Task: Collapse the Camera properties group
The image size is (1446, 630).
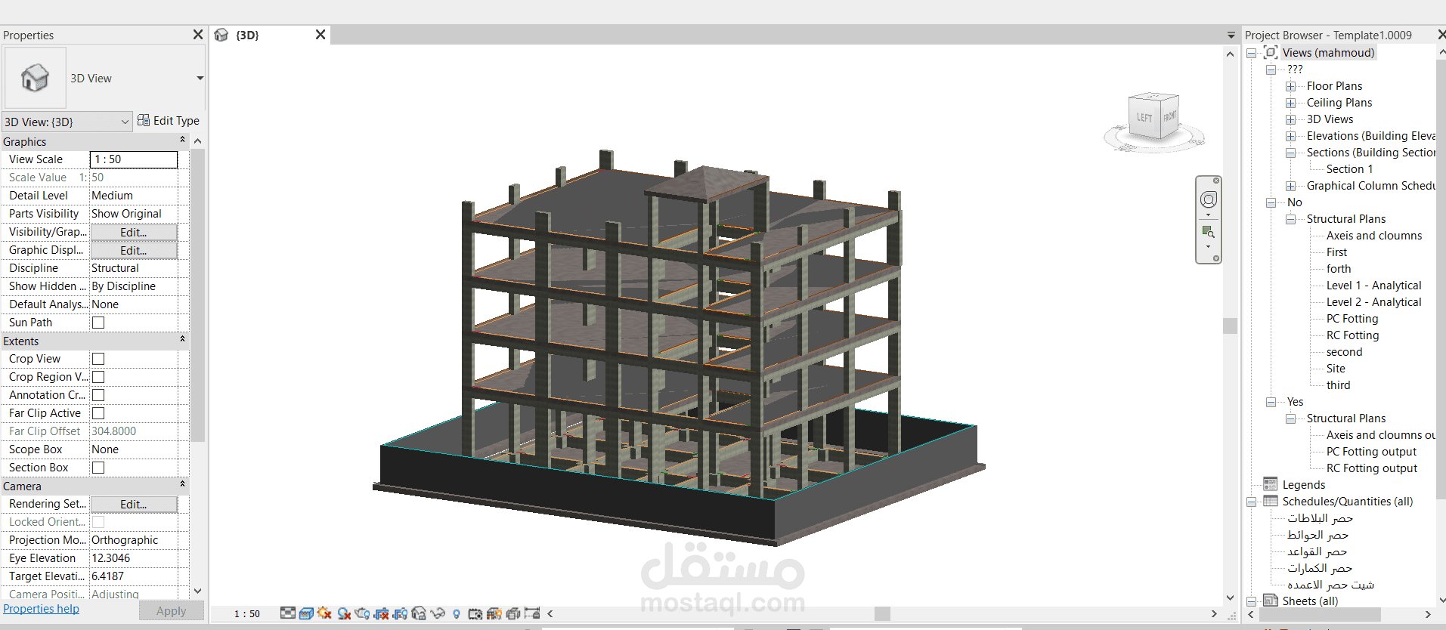Action: [182, 484]
